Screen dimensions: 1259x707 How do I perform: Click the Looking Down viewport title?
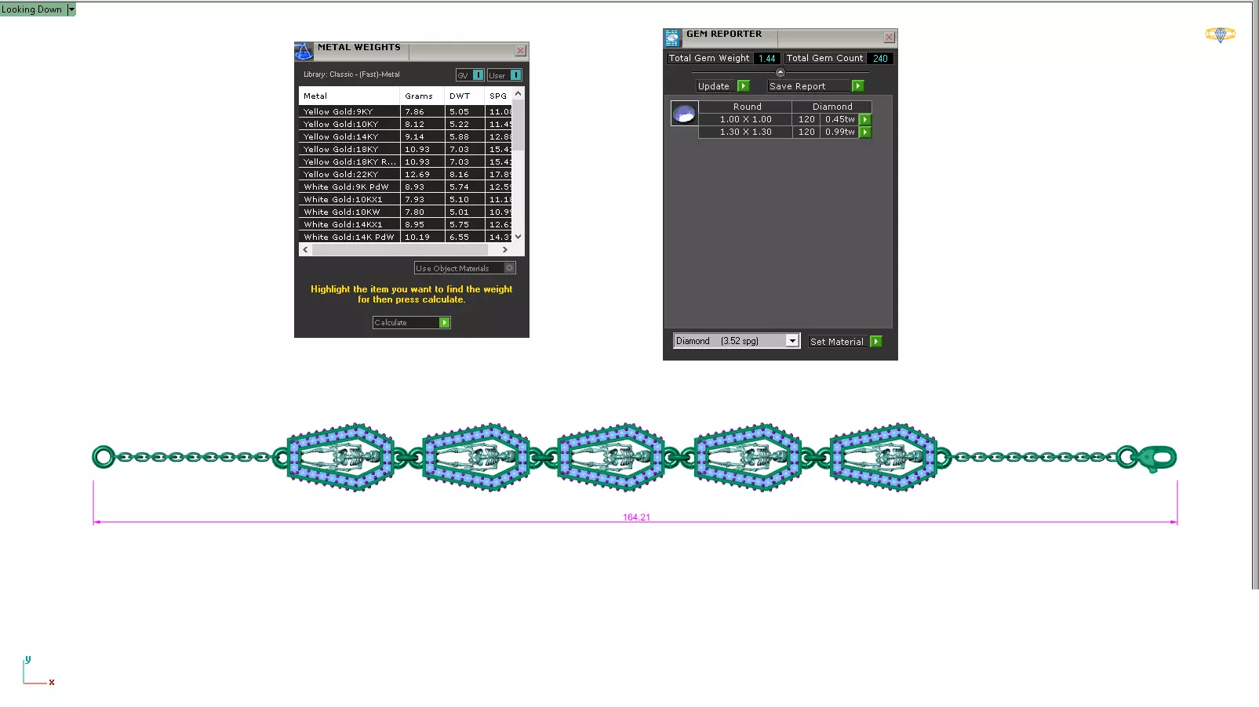pos(31,9)
